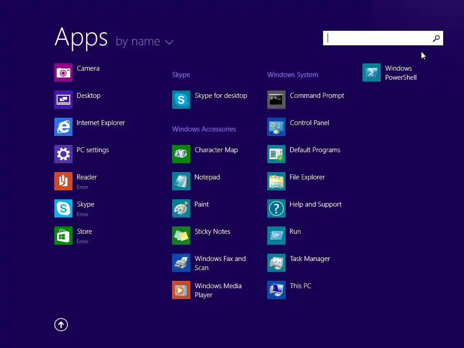464x348 pixels.
Task: Select the Skype group heading
Action: click(181, 75)
